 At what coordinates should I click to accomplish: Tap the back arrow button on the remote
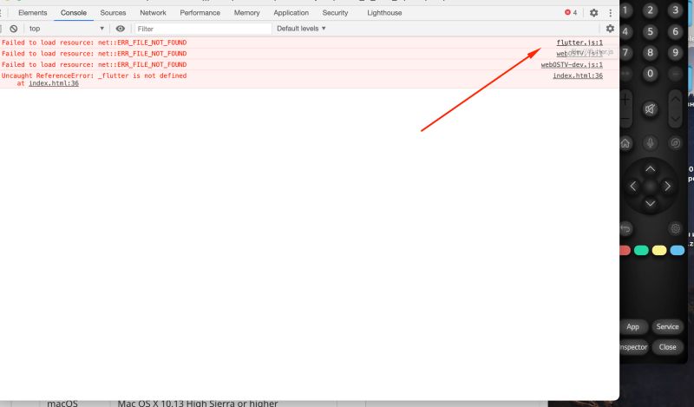point(625,228)
